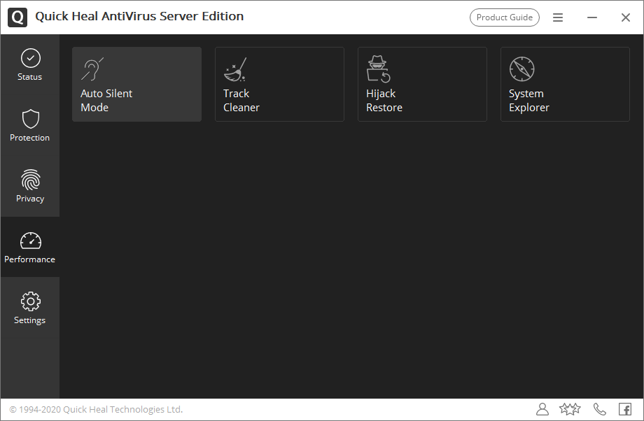Open the Status section in the sidebar
The height and width of the screenshot is (421, 644).
[x=30, y=65]
